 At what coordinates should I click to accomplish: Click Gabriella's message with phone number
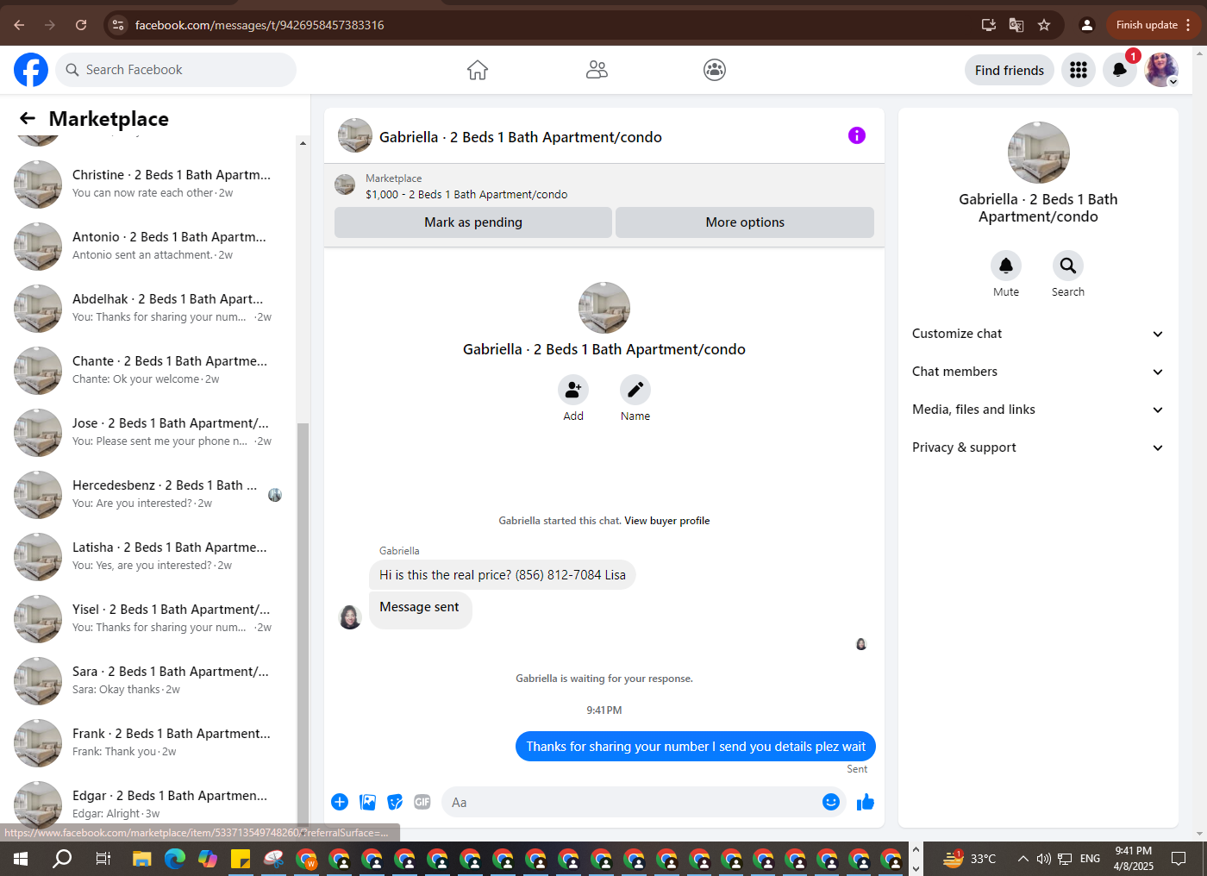[503, 575]
